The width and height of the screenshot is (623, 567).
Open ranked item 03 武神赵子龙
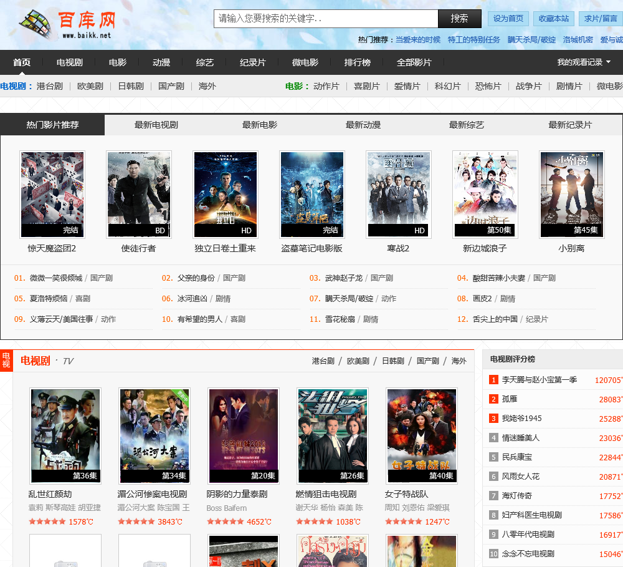[344, 278]
